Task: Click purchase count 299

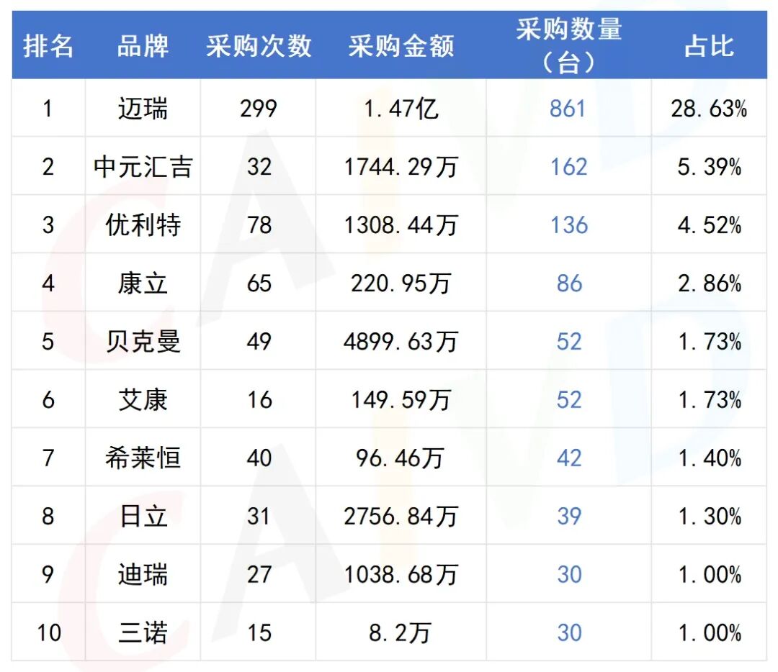Action: [x=259, y=109]
